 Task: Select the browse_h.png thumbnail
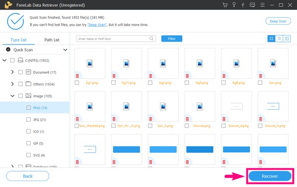[273, 106]
